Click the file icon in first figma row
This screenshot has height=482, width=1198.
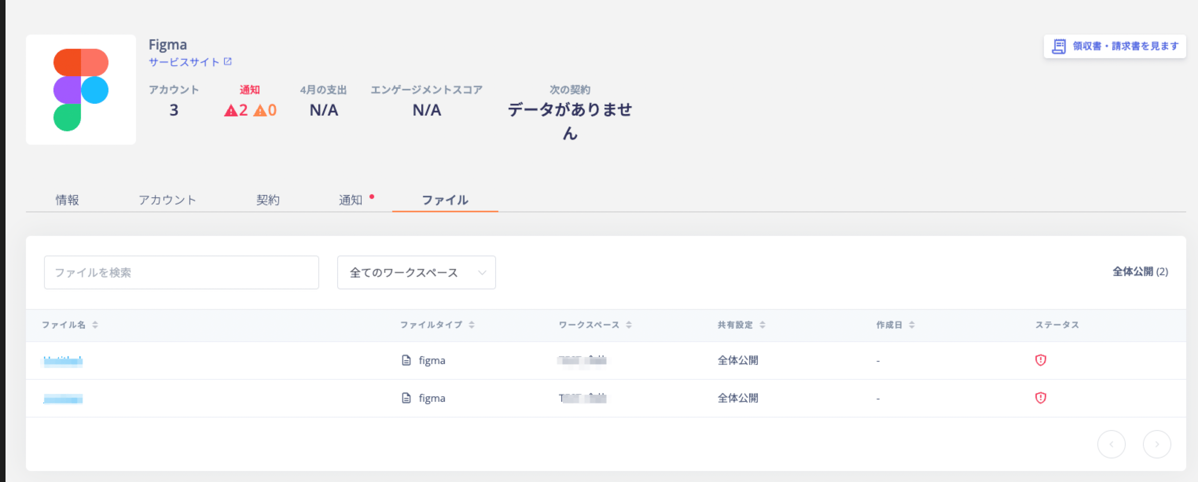406,360
